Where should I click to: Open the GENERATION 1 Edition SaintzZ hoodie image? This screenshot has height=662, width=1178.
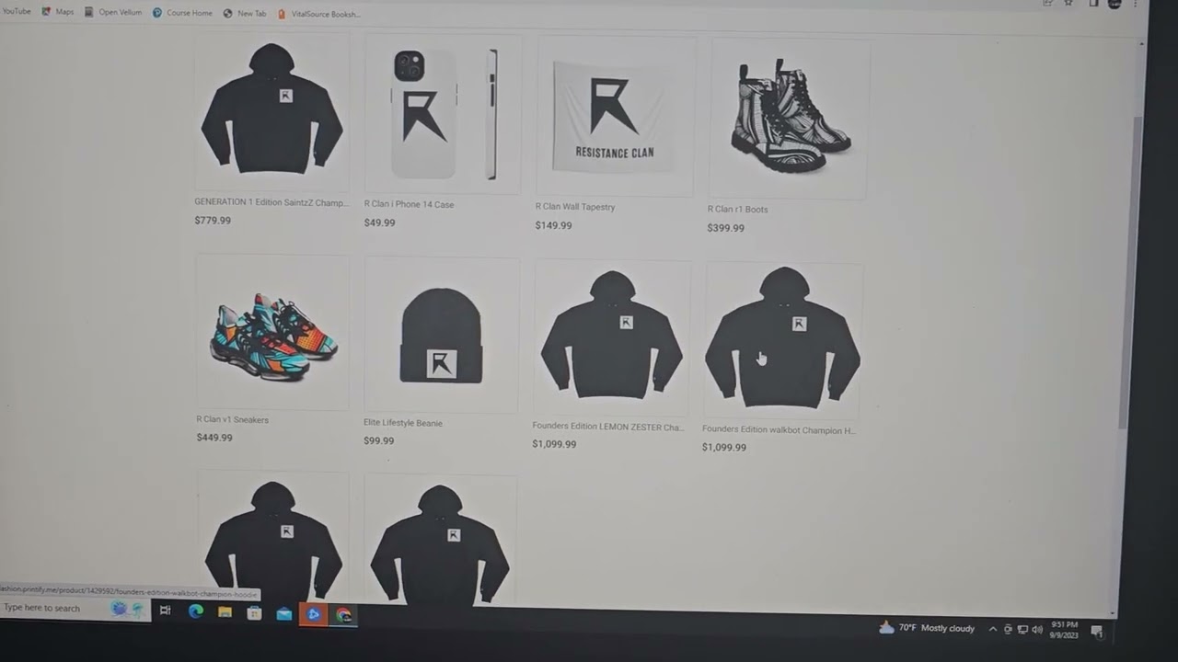(x=272, y=110)
